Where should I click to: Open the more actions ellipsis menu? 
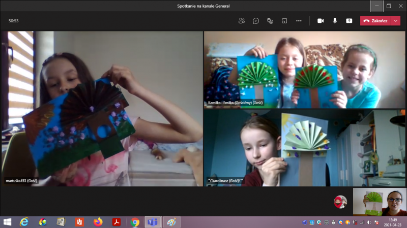pyautogui.click(x=299, y=21)
